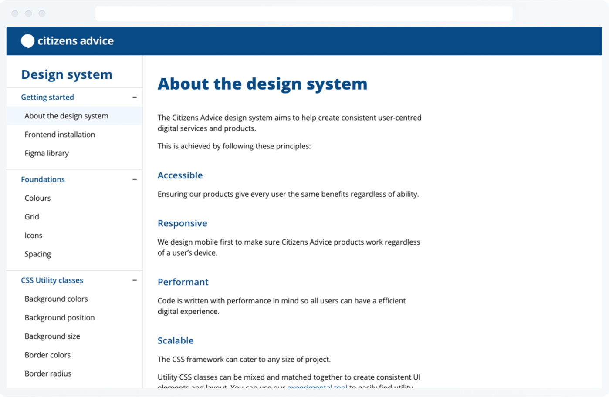This screenshot has height=397, width=609.
Task: Open the Design system sidebar heading
Action: click(x=67, y=74)
